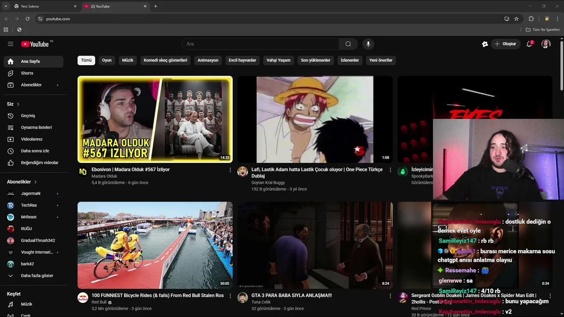Reload the page in Chrome

click(27, 19)
